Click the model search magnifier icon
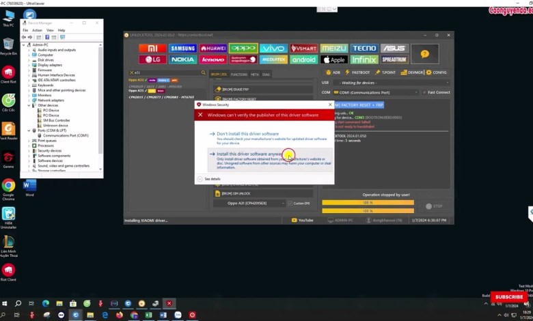533x321 pixels. click(x=203, y=72)
